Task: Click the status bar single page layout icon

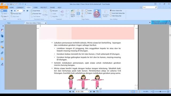Action: point(130,92)
